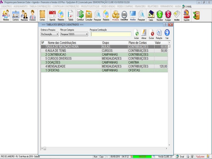Image resolution: width=212 pixels, height=159 pixels.
Task: Open the Tabela toolbar icon
Action: click(70, 15)
